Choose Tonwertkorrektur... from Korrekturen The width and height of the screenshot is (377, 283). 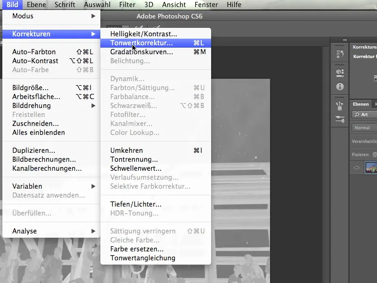coord(156,43)
